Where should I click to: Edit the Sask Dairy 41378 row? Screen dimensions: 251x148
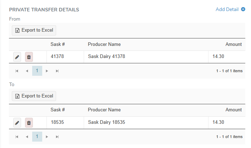point(17,57)
